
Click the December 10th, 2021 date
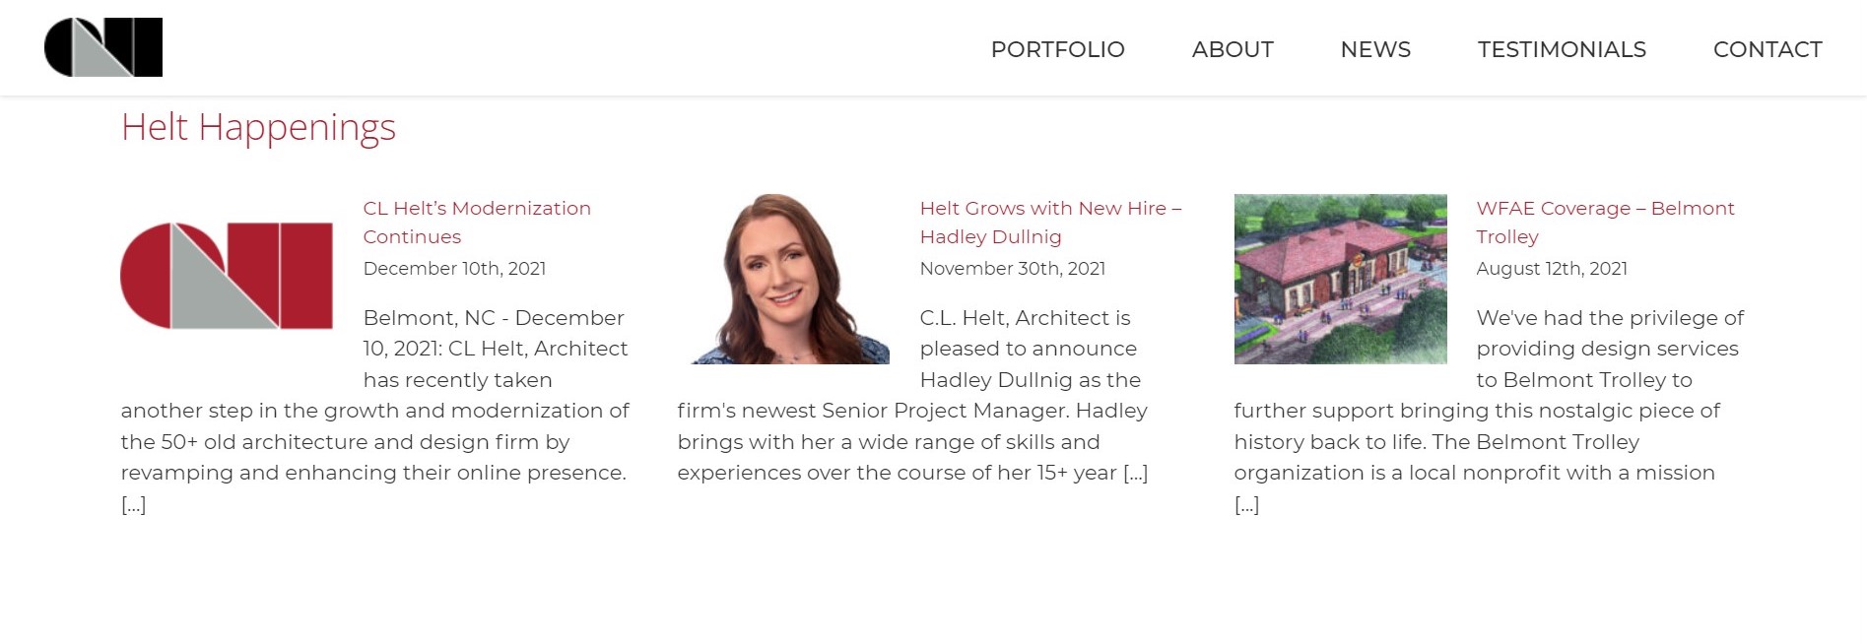[454, 268]
